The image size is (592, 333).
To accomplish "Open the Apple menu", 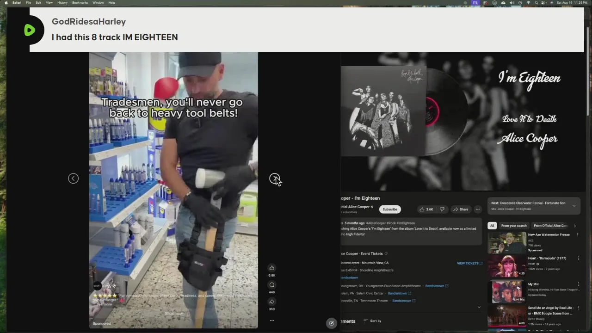I will click(6, 2).
